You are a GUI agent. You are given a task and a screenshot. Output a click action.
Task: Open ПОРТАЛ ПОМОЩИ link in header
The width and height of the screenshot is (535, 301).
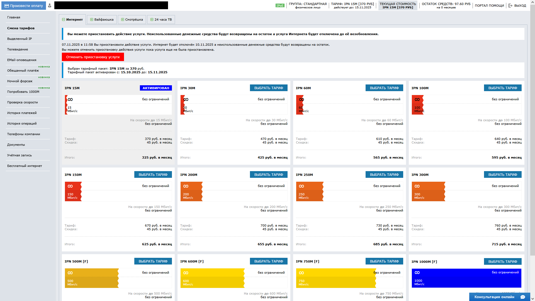[x=489, y=6]
